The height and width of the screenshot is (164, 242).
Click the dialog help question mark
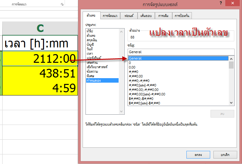click(x=221, y=3)
